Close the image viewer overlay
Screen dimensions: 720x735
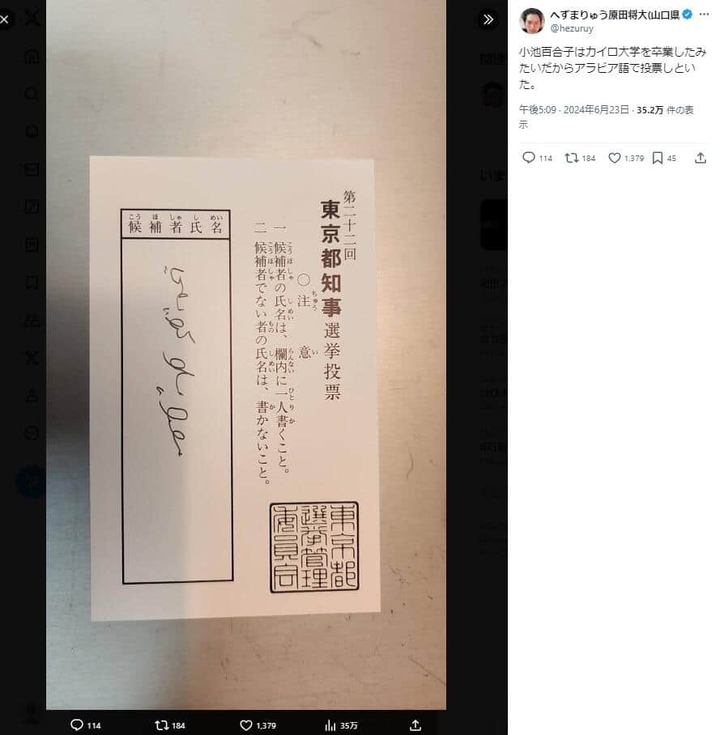(4, 19)
